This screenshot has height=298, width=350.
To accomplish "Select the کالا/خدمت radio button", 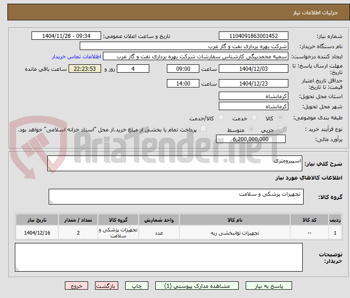I will click(221, 118).
